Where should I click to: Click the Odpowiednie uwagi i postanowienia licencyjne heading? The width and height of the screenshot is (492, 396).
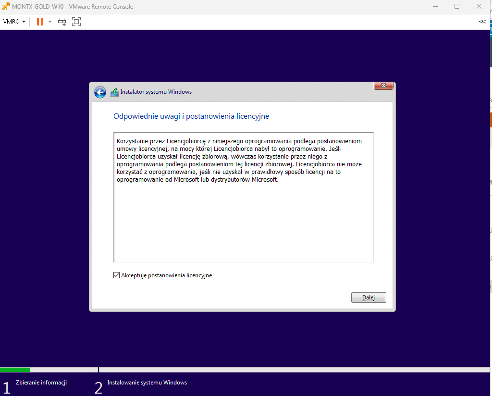click(x=191, y=116)
